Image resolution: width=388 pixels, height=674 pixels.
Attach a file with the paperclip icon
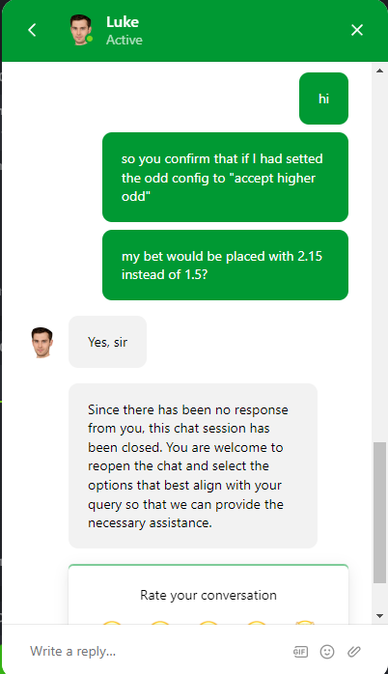click(354, 652)
